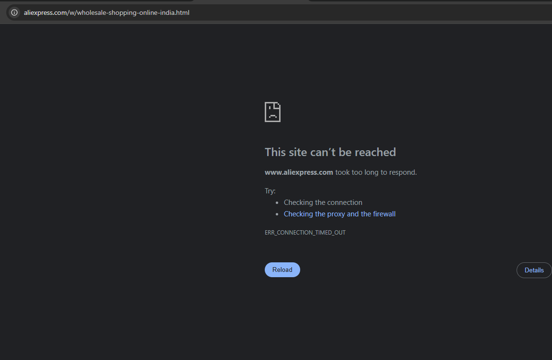552x360 pixels.
Task: Open the proxy and firewall link
Action: point(339,214)
